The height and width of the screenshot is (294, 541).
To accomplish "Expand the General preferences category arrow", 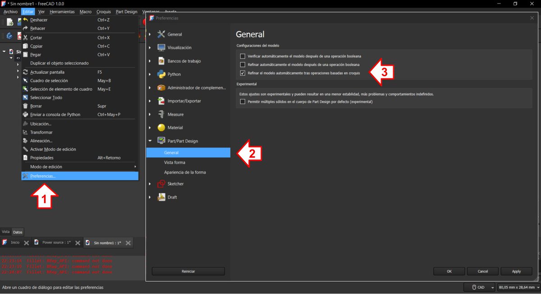I will pyautogui.click(x=150, y=34).
